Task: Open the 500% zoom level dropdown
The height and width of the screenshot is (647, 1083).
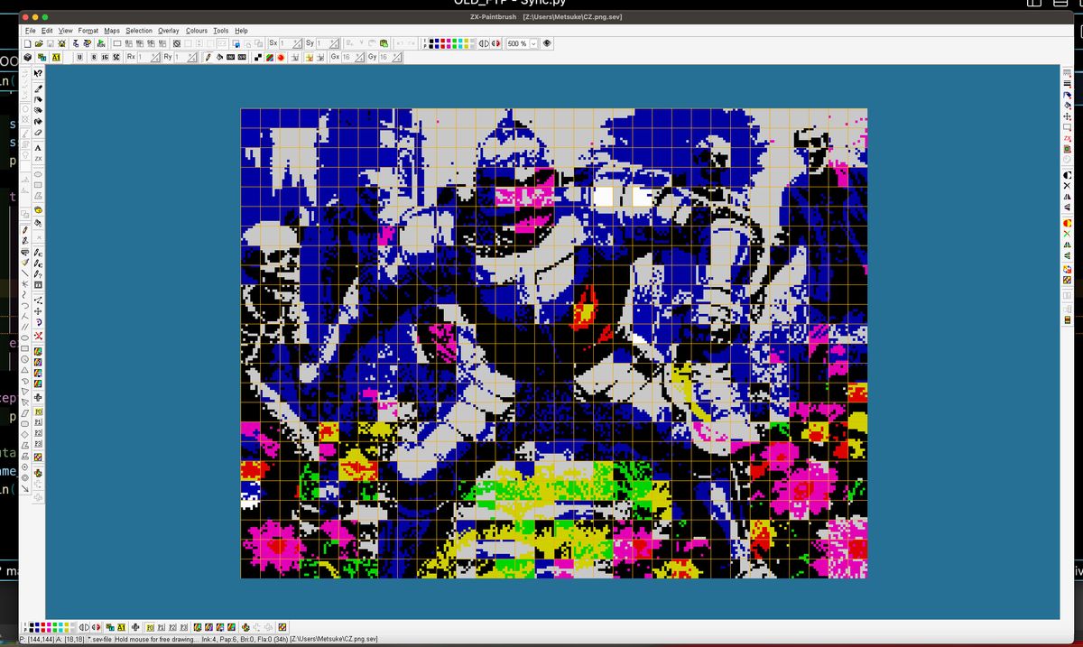Action: (x=532, y=43)
